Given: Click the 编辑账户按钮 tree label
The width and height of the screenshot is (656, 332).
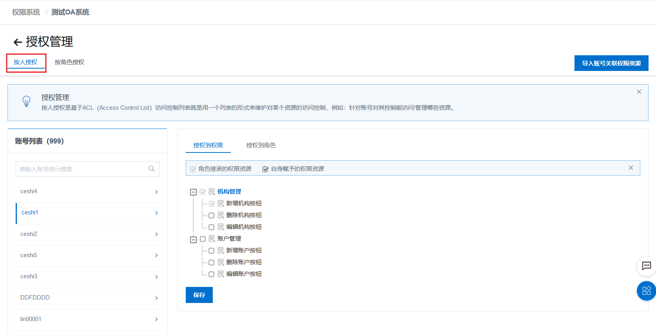Looking at the screenshot, I should pyautogui.click(x=244, y=274).
